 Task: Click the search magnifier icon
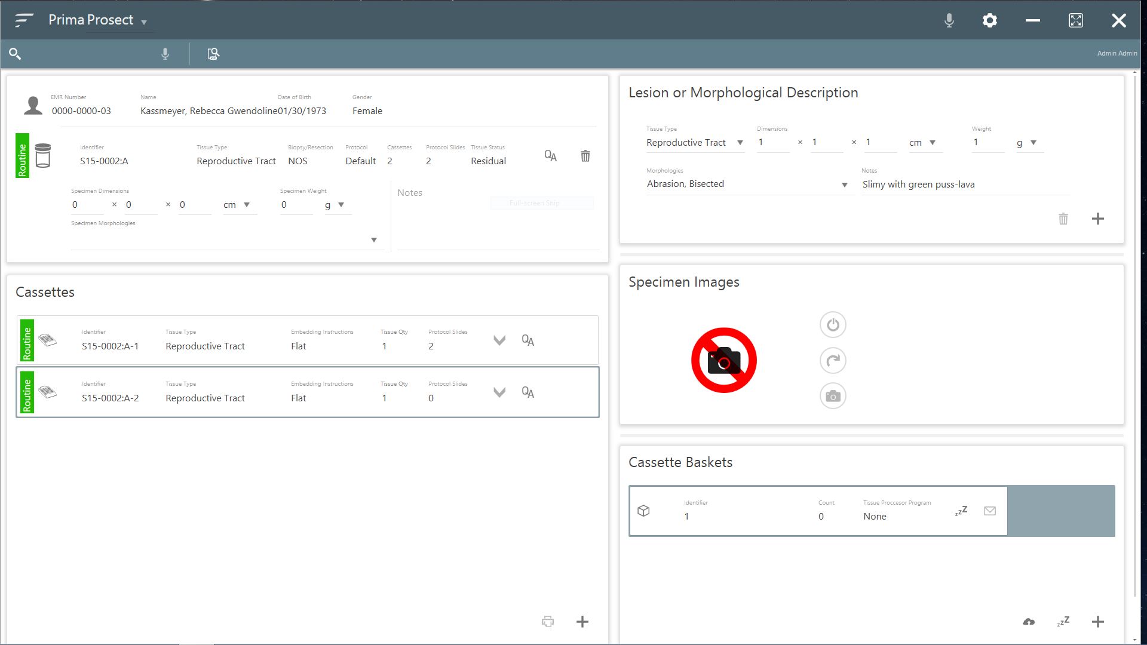[15, 54]
